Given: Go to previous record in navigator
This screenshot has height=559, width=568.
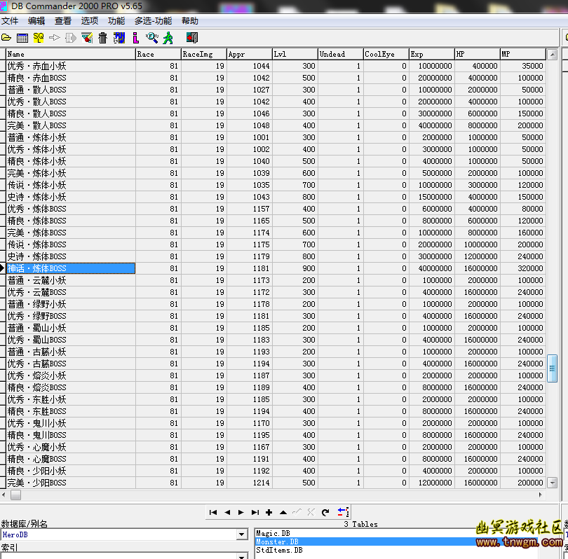Looking at the screenshot, I should (x=227, y=512).
